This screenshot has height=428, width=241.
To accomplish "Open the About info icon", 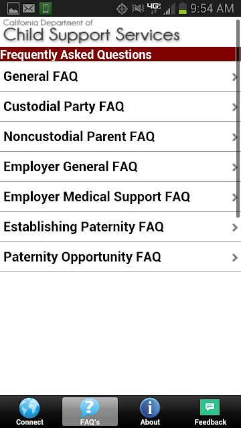I will point(150,408).
